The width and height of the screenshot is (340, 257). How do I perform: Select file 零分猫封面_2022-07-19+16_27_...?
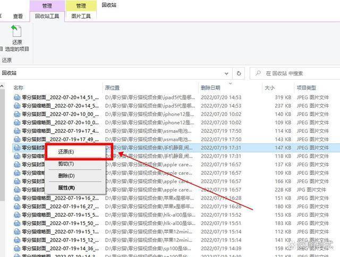tap(60, 207)
